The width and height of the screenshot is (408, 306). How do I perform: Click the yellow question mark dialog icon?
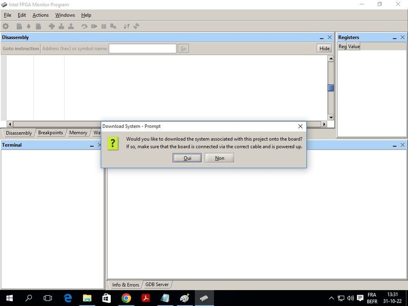tap(112, 143)
